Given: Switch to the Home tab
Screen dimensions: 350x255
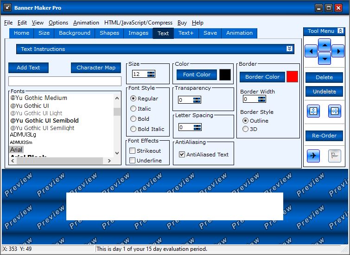Looking at the screenshot, I should tap(21, 33).
